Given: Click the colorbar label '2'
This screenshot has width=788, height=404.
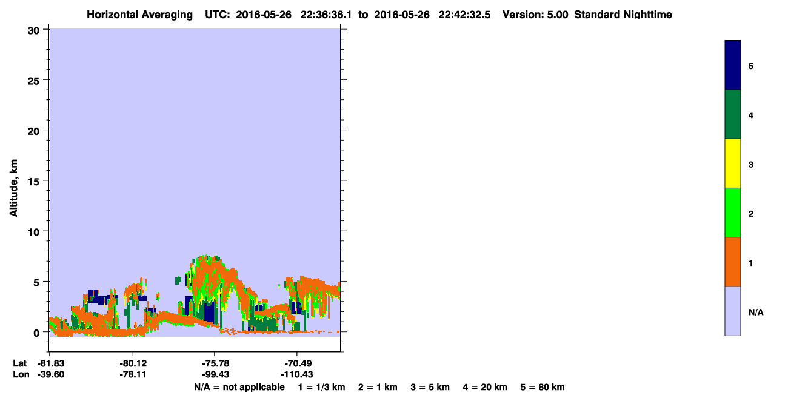Looking at the screenshot, I should coord(751,213).
